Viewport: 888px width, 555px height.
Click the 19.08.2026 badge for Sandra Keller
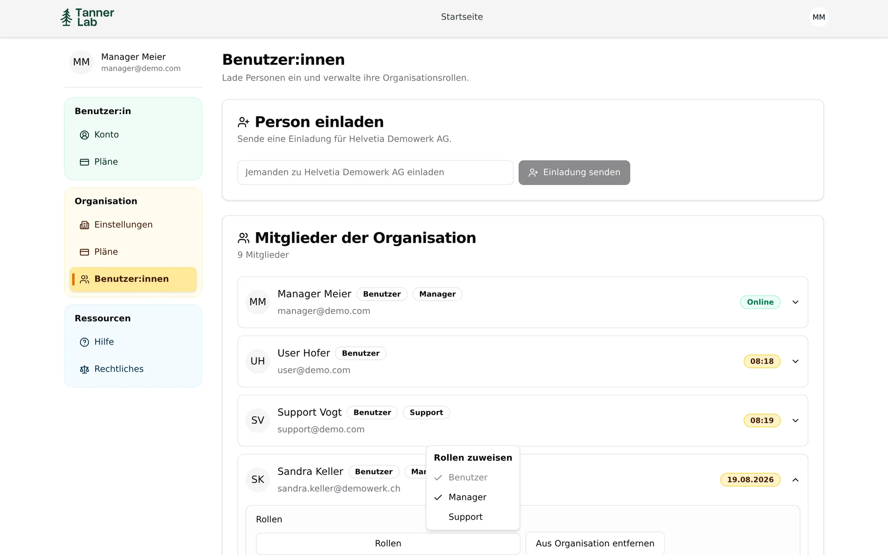pos(750,480)
